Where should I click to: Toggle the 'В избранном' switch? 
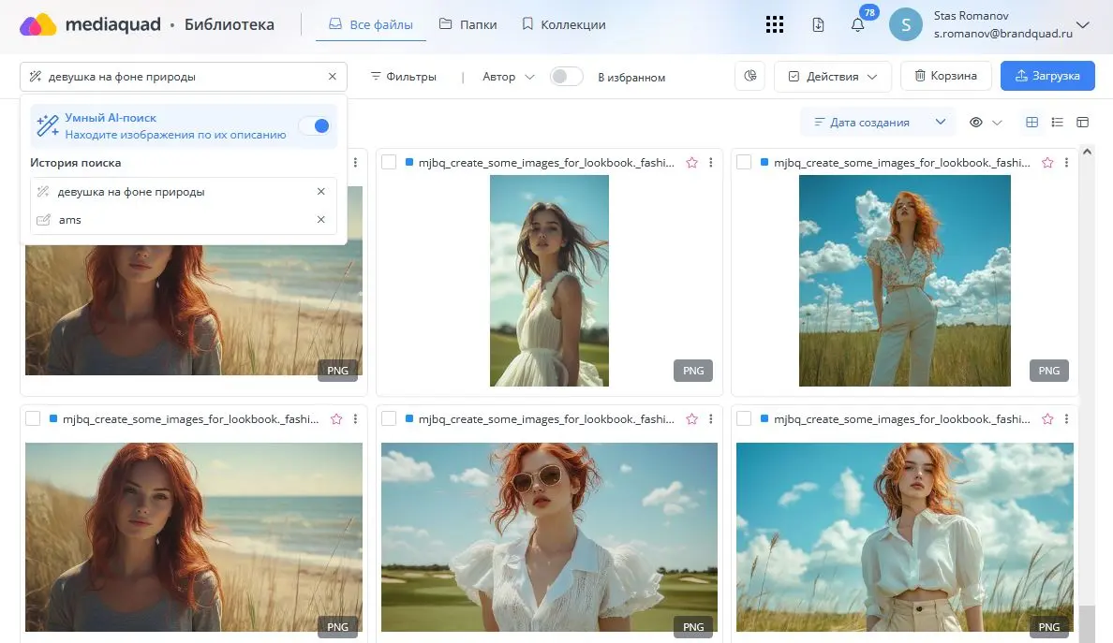[567, 77]
